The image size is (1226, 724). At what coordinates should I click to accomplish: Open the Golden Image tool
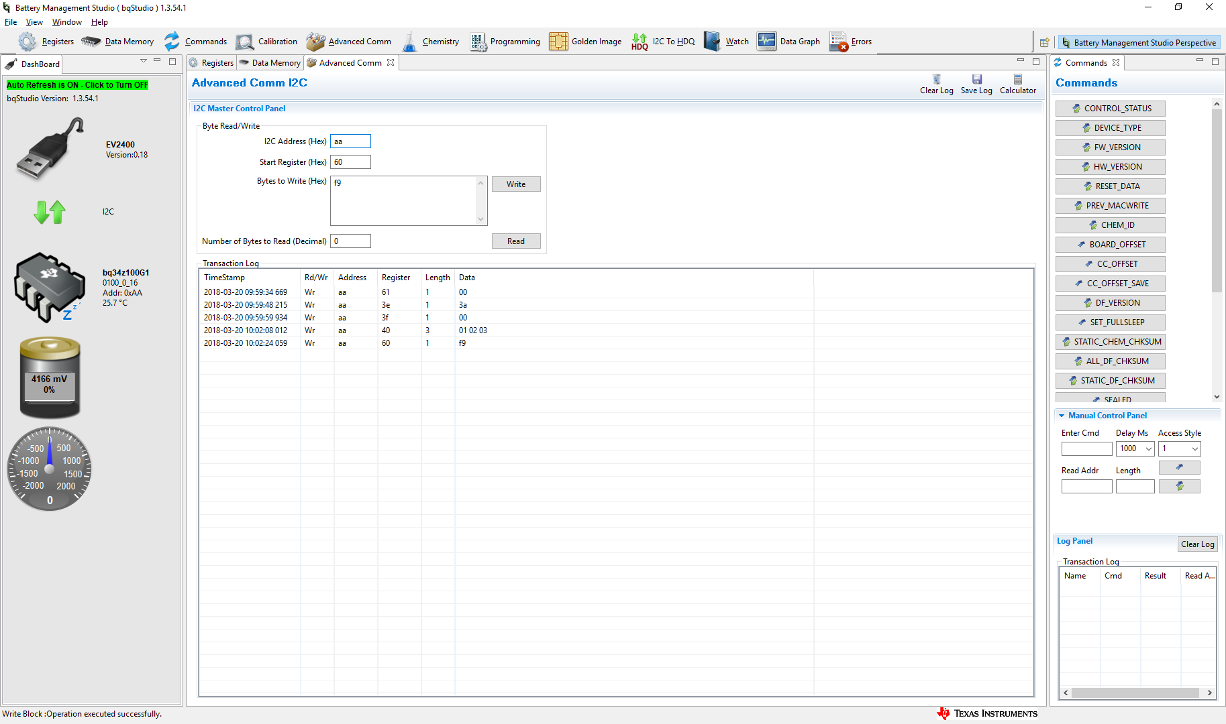(585, 42)
